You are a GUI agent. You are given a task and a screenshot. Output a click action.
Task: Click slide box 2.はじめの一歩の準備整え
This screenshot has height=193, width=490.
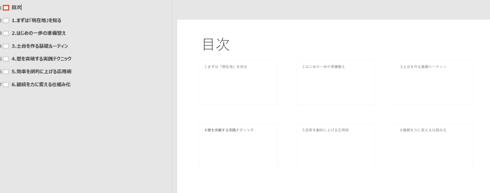click(x=335, y=82)
